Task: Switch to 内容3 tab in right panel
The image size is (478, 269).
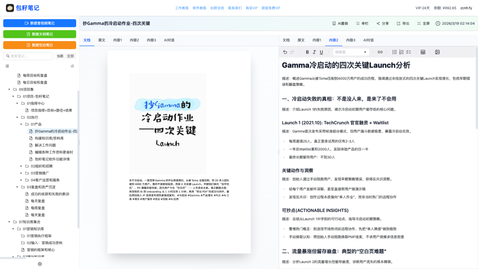Action: click(x=351, y=40)
